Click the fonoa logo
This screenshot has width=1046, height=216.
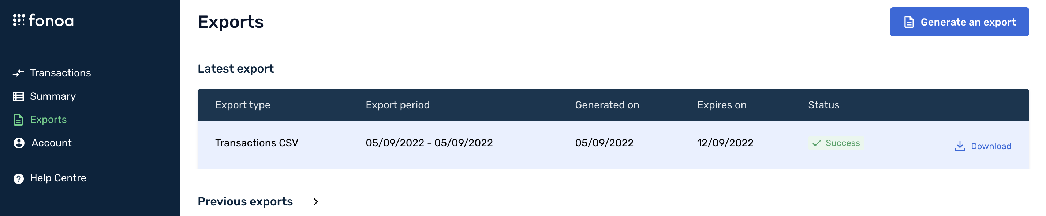(x=44, y=20)
